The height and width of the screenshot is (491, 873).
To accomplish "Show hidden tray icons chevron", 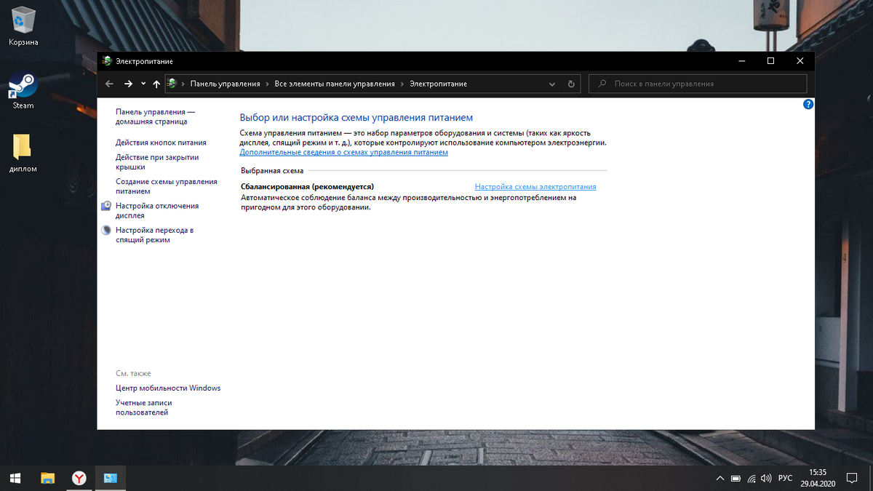I will click(720, 479).
